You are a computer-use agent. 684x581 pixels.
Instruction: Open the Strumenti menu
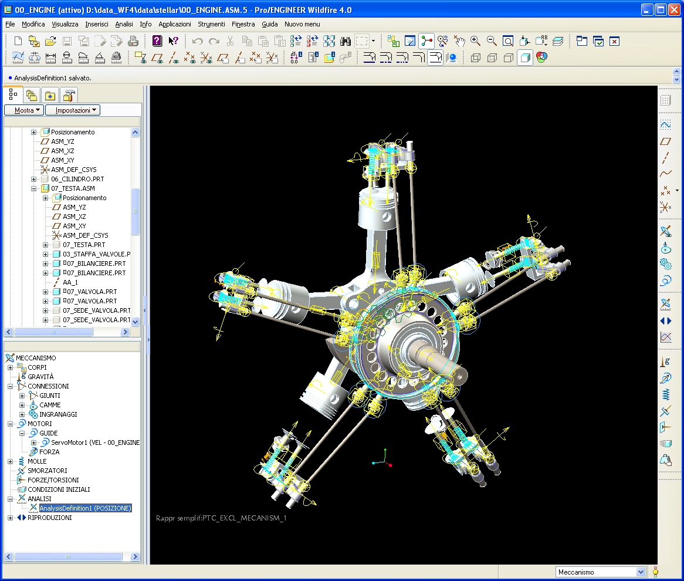tap(211, 24)
